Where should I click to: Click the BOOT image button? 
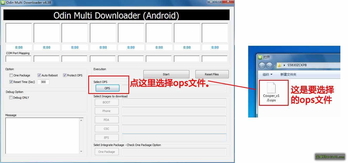107,102
